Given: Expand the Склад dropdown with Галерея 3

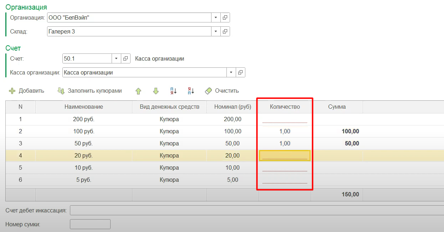Looking at the screenshot, I should (x=216, y=31).
